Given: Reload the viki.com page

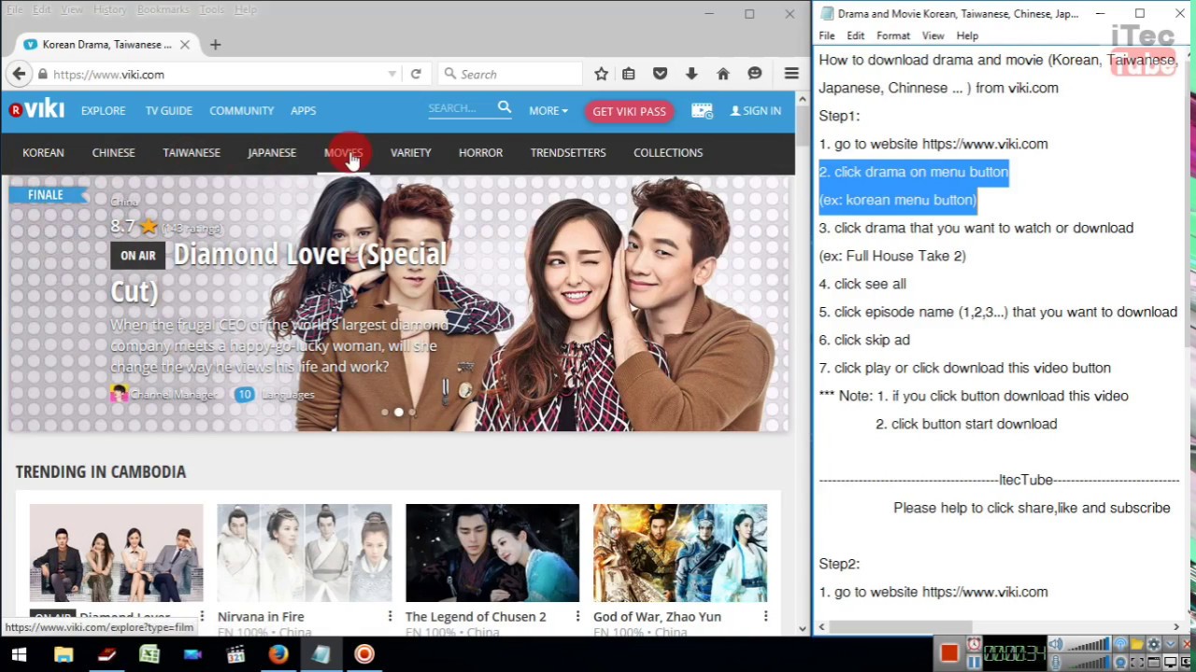Looking at the screenshot, I should [416, 74].
